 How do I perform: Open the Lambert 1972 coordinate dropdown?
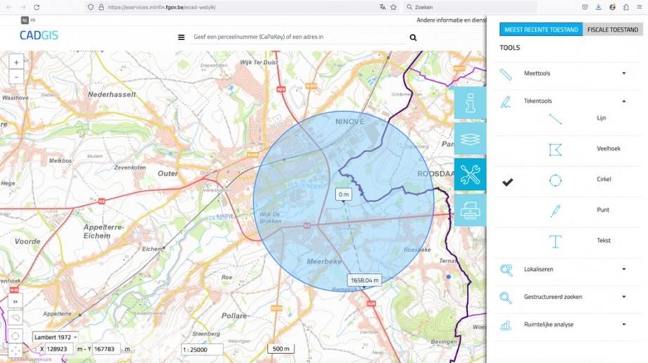click(55, 337)
